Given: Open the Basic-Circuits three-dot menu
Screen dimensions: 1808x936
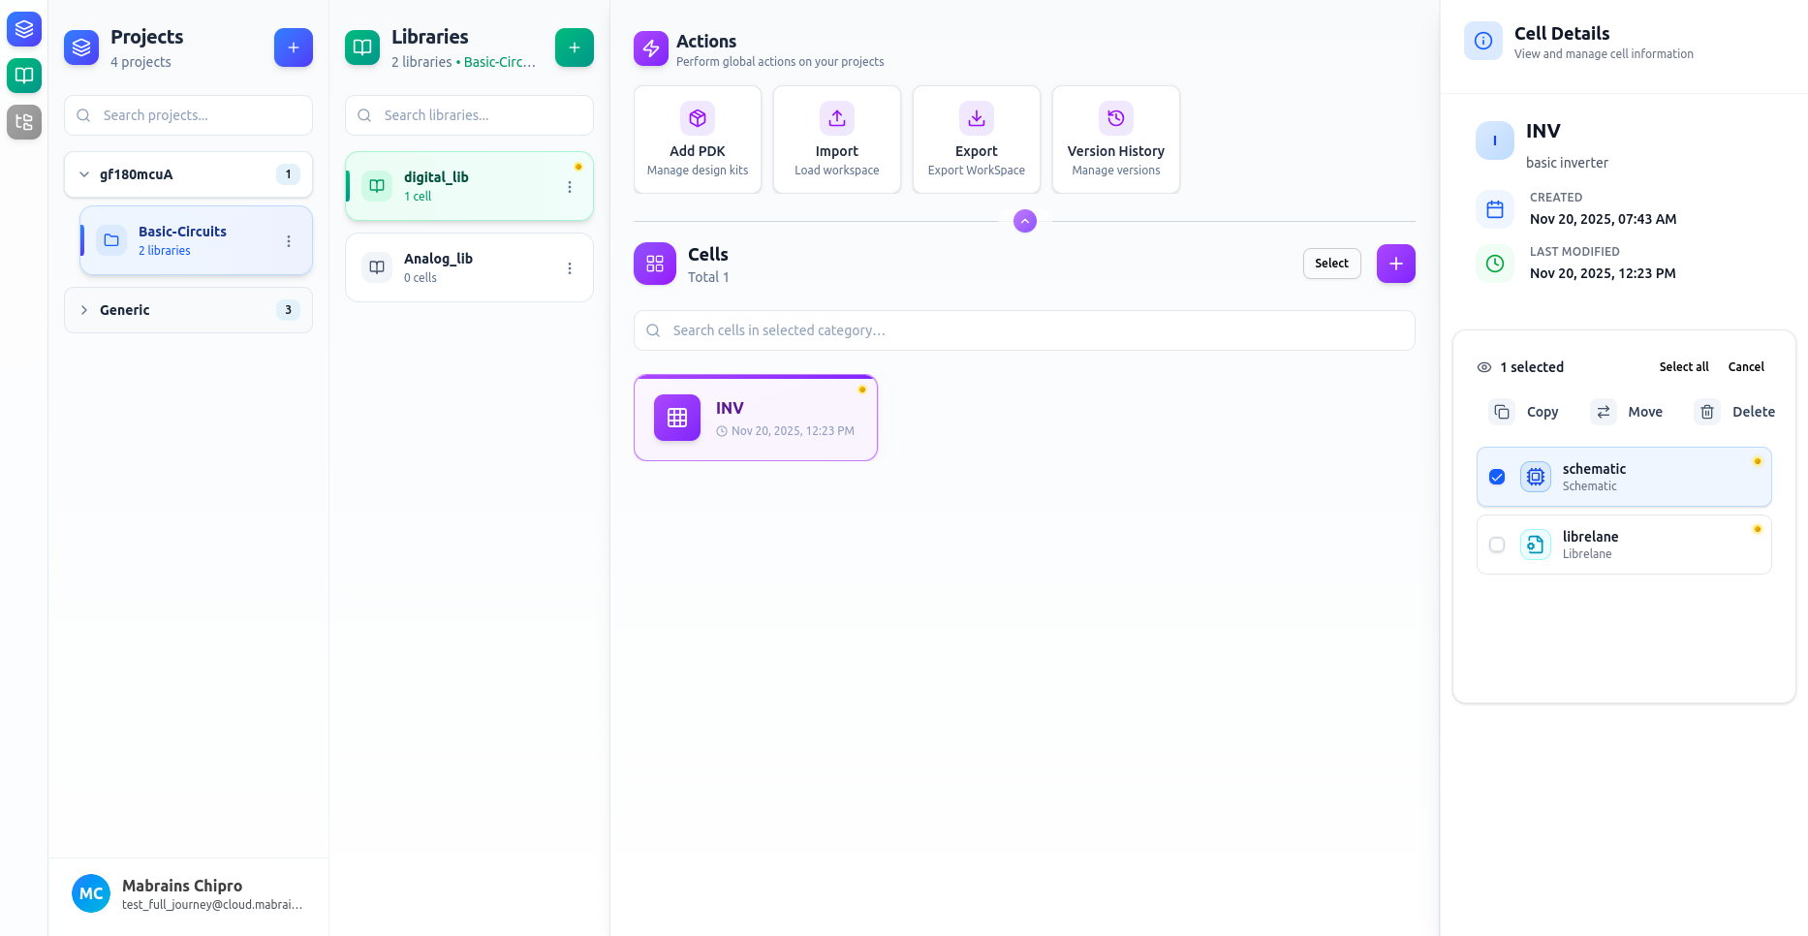Looking at the screenshot, I should (288, 240).
